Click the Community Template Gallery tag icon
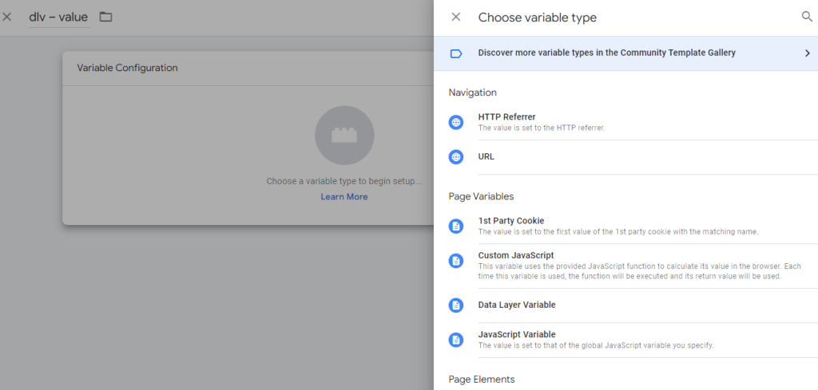818x390 pixels. (x=456, y=53)
